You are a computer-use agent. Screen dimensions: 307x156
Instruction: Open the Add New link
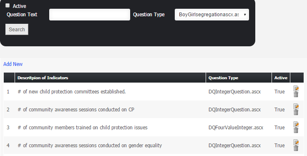pyautogui.click(x=13, y=64)
